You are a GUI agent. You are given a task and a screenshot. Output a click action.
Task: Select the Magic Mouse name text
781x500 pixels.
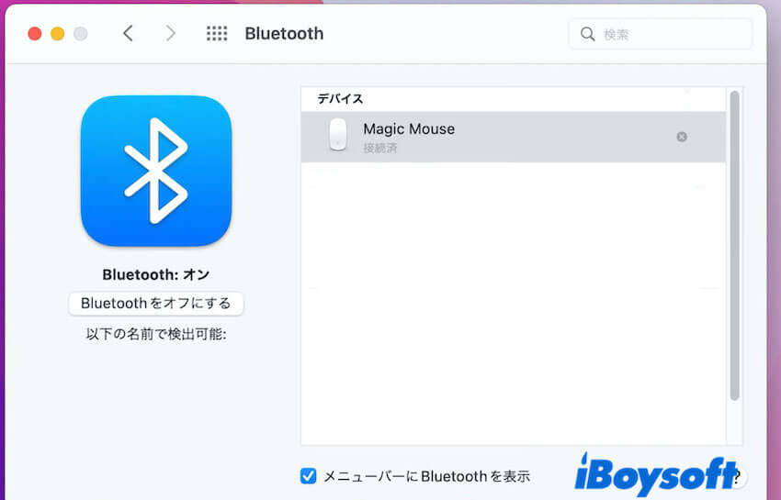(x=409, y=128)
